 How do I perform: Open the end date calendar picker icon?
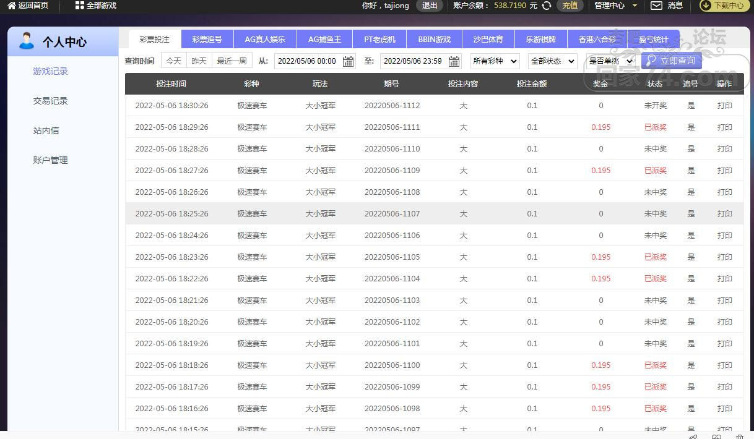[454, 61]
